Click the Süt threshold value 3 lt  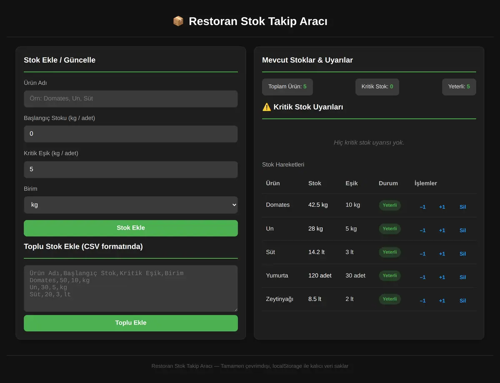click(x=350, y=252)
